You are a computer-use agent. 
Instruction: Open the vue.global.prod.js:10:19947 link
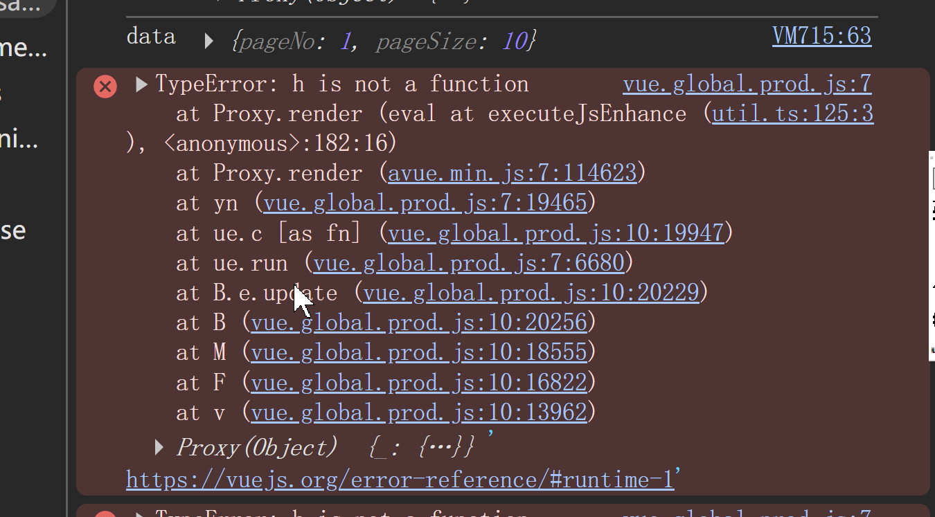555,233
